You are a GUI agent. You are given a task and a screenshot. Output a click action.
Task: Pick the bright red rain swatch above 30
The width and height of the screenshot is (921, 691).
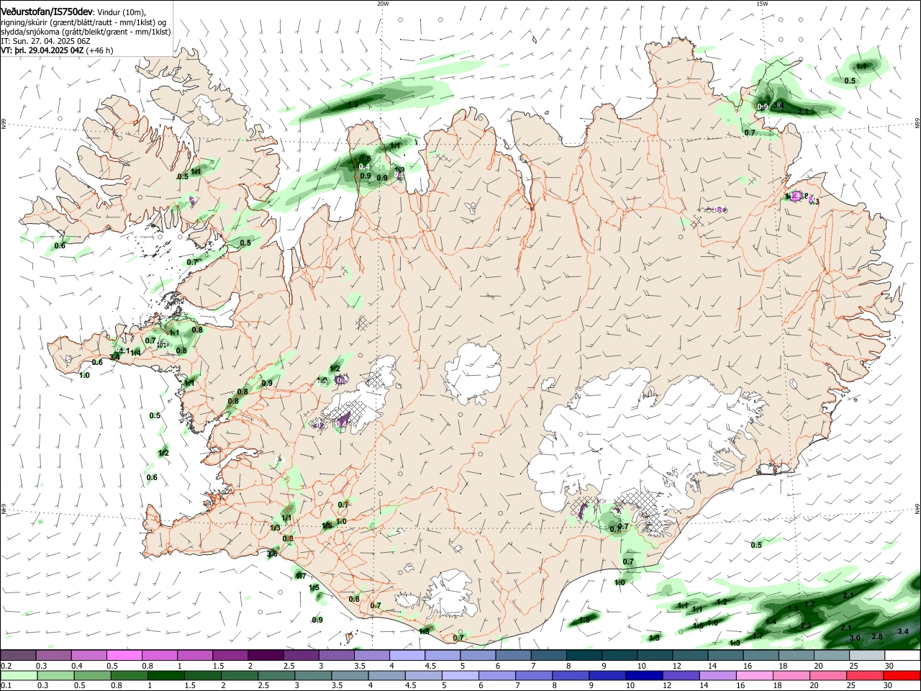pos(902,675)
